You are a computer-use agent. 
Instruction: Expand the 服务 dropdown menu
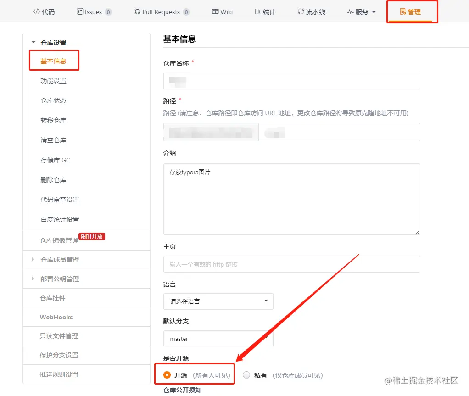click(361, 12)
